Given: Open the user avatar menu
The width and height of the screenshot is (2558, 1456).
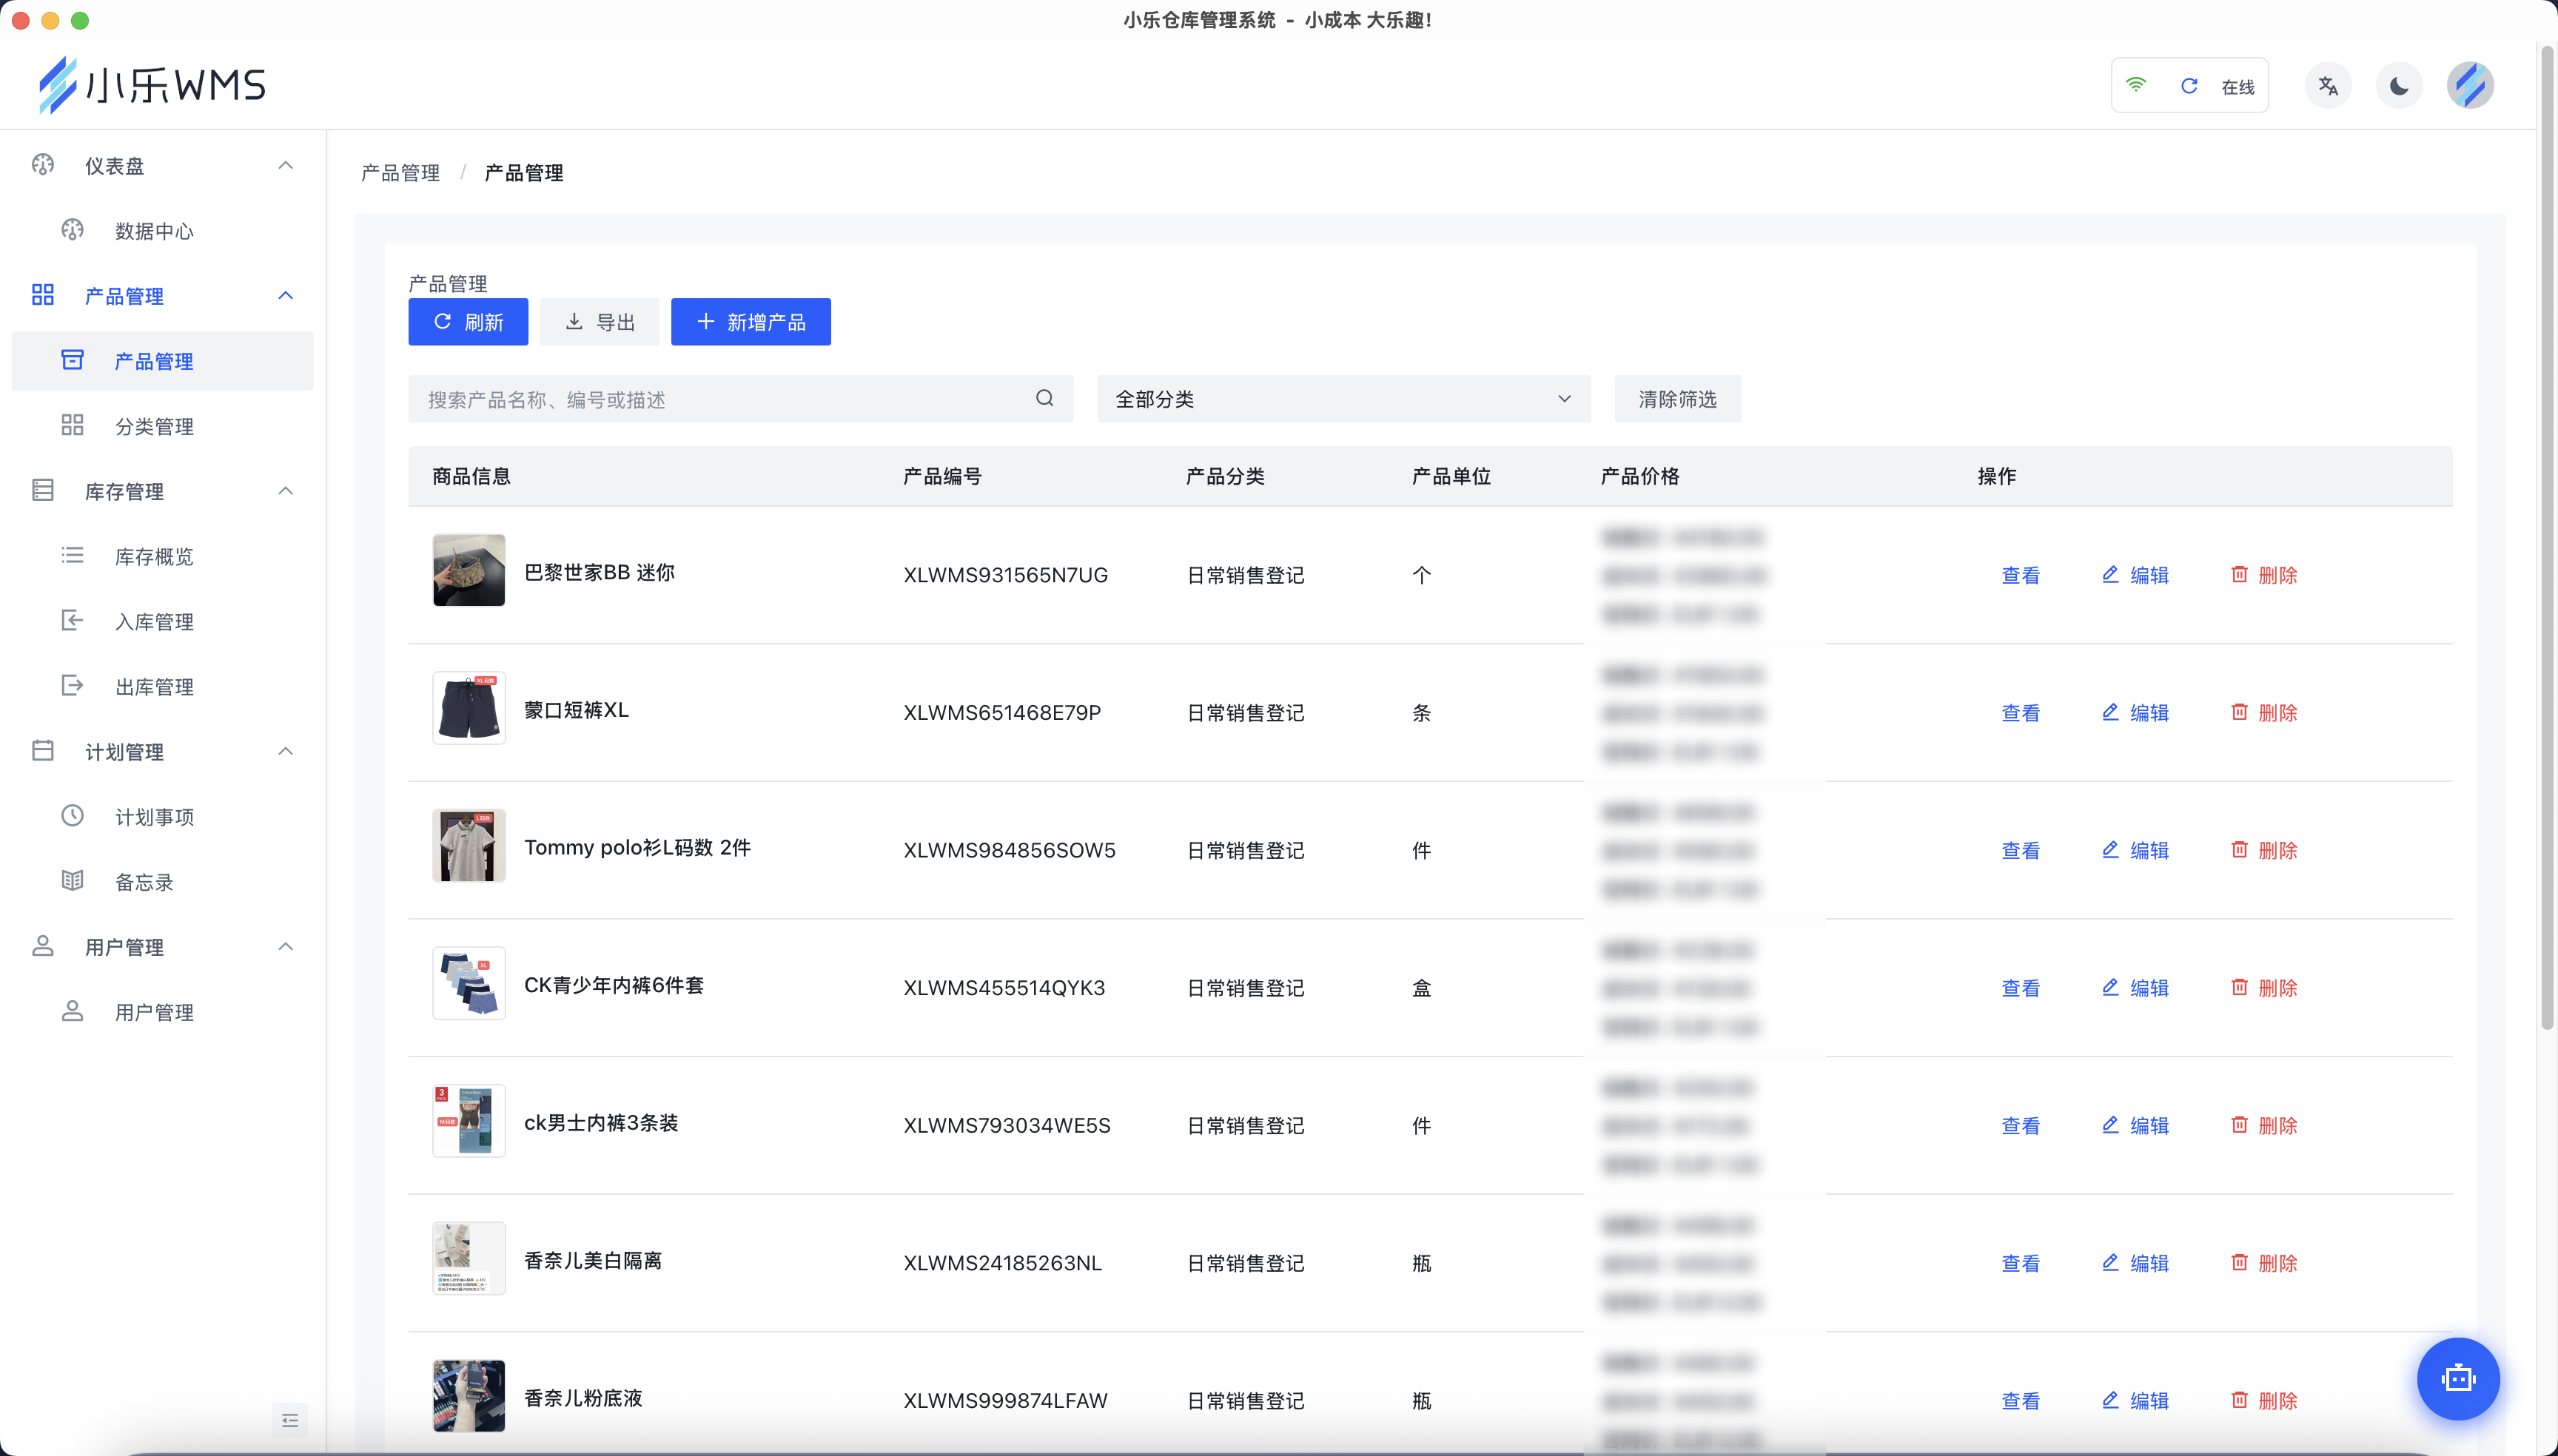Looking at the screenshot, I should pos(2469,86).
